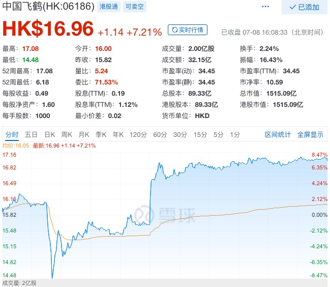The image size is (330, 287).
Task: Select the 季K chart tab
Action: (101, 134)
